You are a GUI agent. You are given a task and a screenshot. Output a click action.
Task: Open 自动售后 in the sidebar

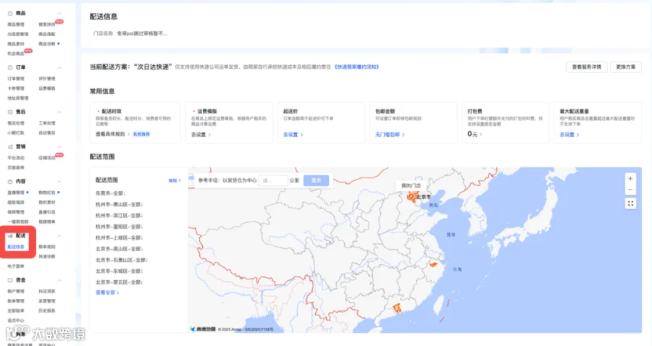point(46,133)
